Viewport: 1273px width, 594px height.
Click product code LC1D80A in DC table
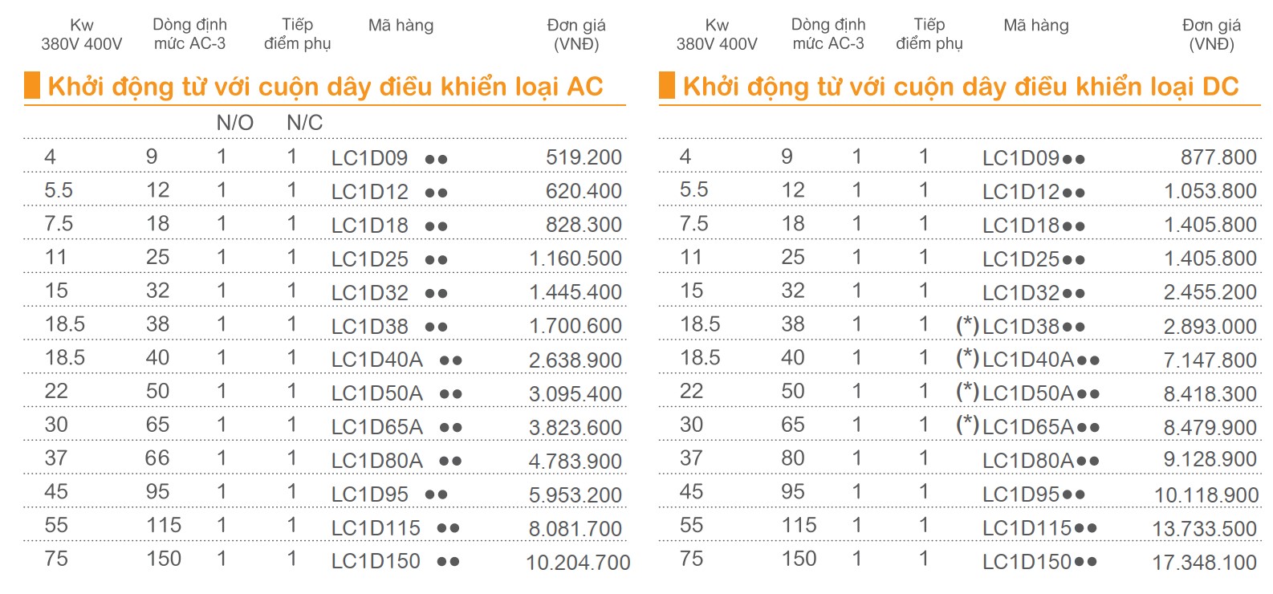1028,461
